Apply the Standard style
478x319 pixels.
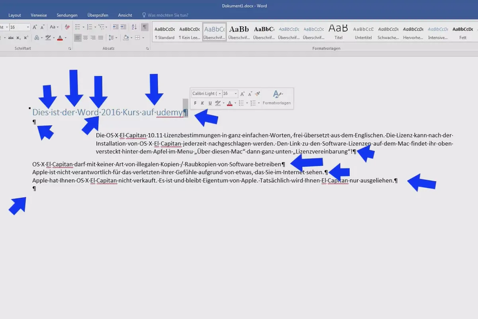pyautogui.click(x=165, y=32)
